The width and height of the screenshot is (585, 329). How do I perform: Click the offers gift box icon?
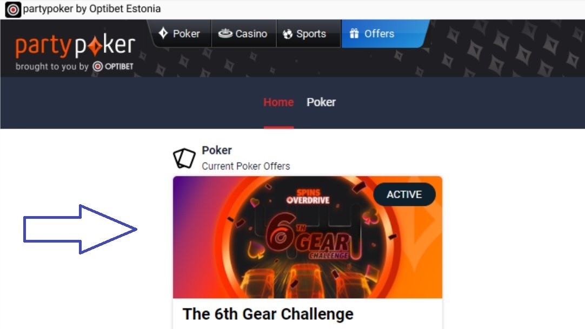(x=354, y=33)
